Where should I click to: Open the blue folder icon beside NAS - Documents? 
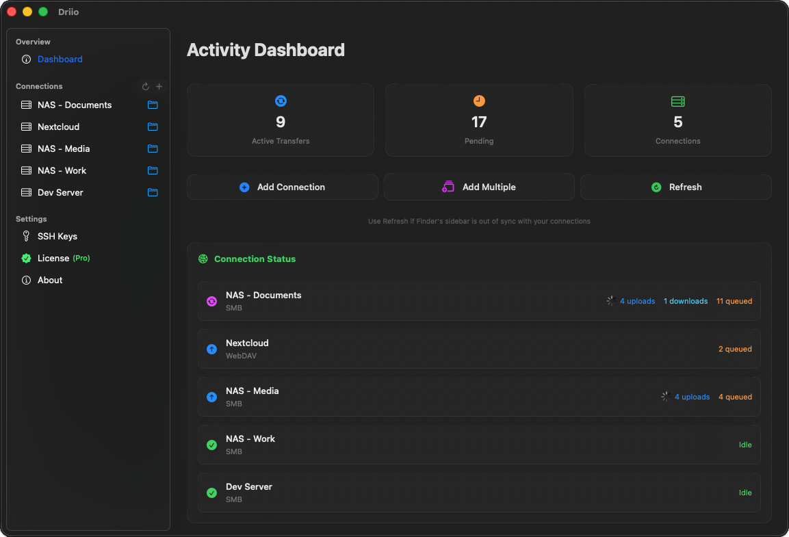(152, 105)
